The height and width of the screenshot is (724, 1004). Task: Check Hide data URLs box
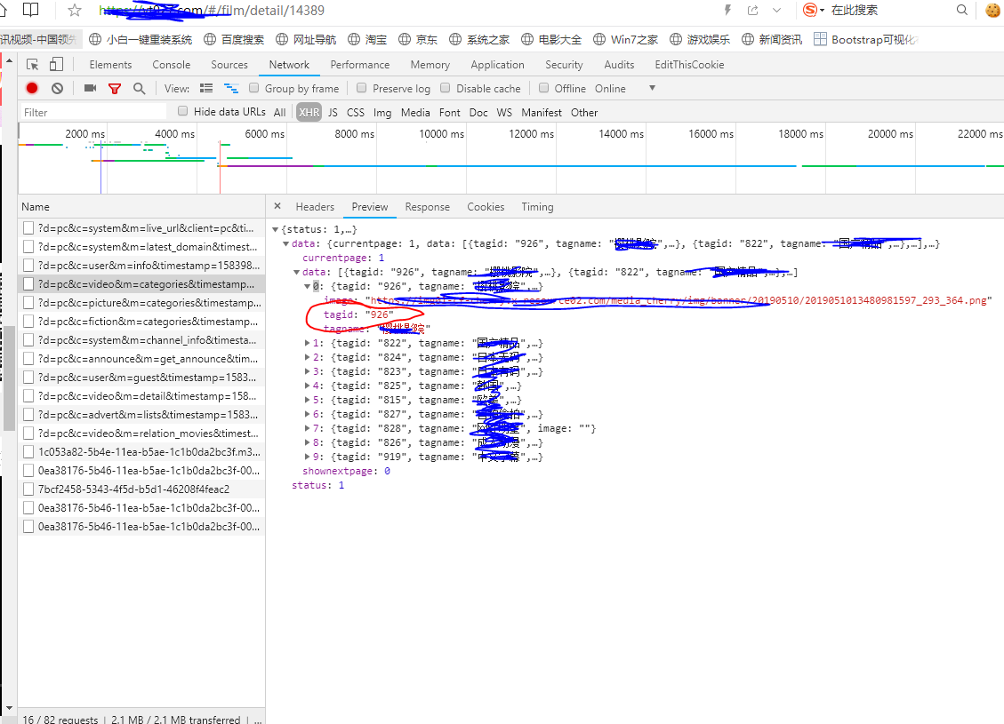[x=183, y=111]
